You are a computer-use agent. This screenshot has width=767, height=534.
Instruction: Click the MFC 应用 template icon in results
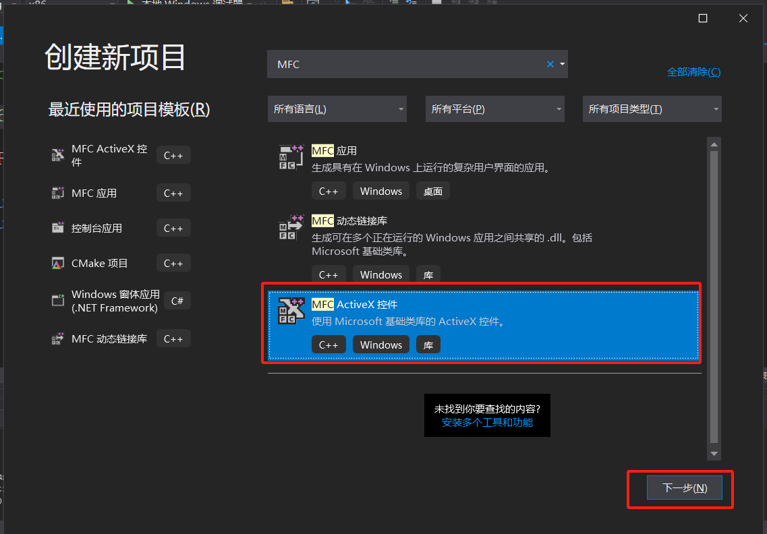point(291,157)
